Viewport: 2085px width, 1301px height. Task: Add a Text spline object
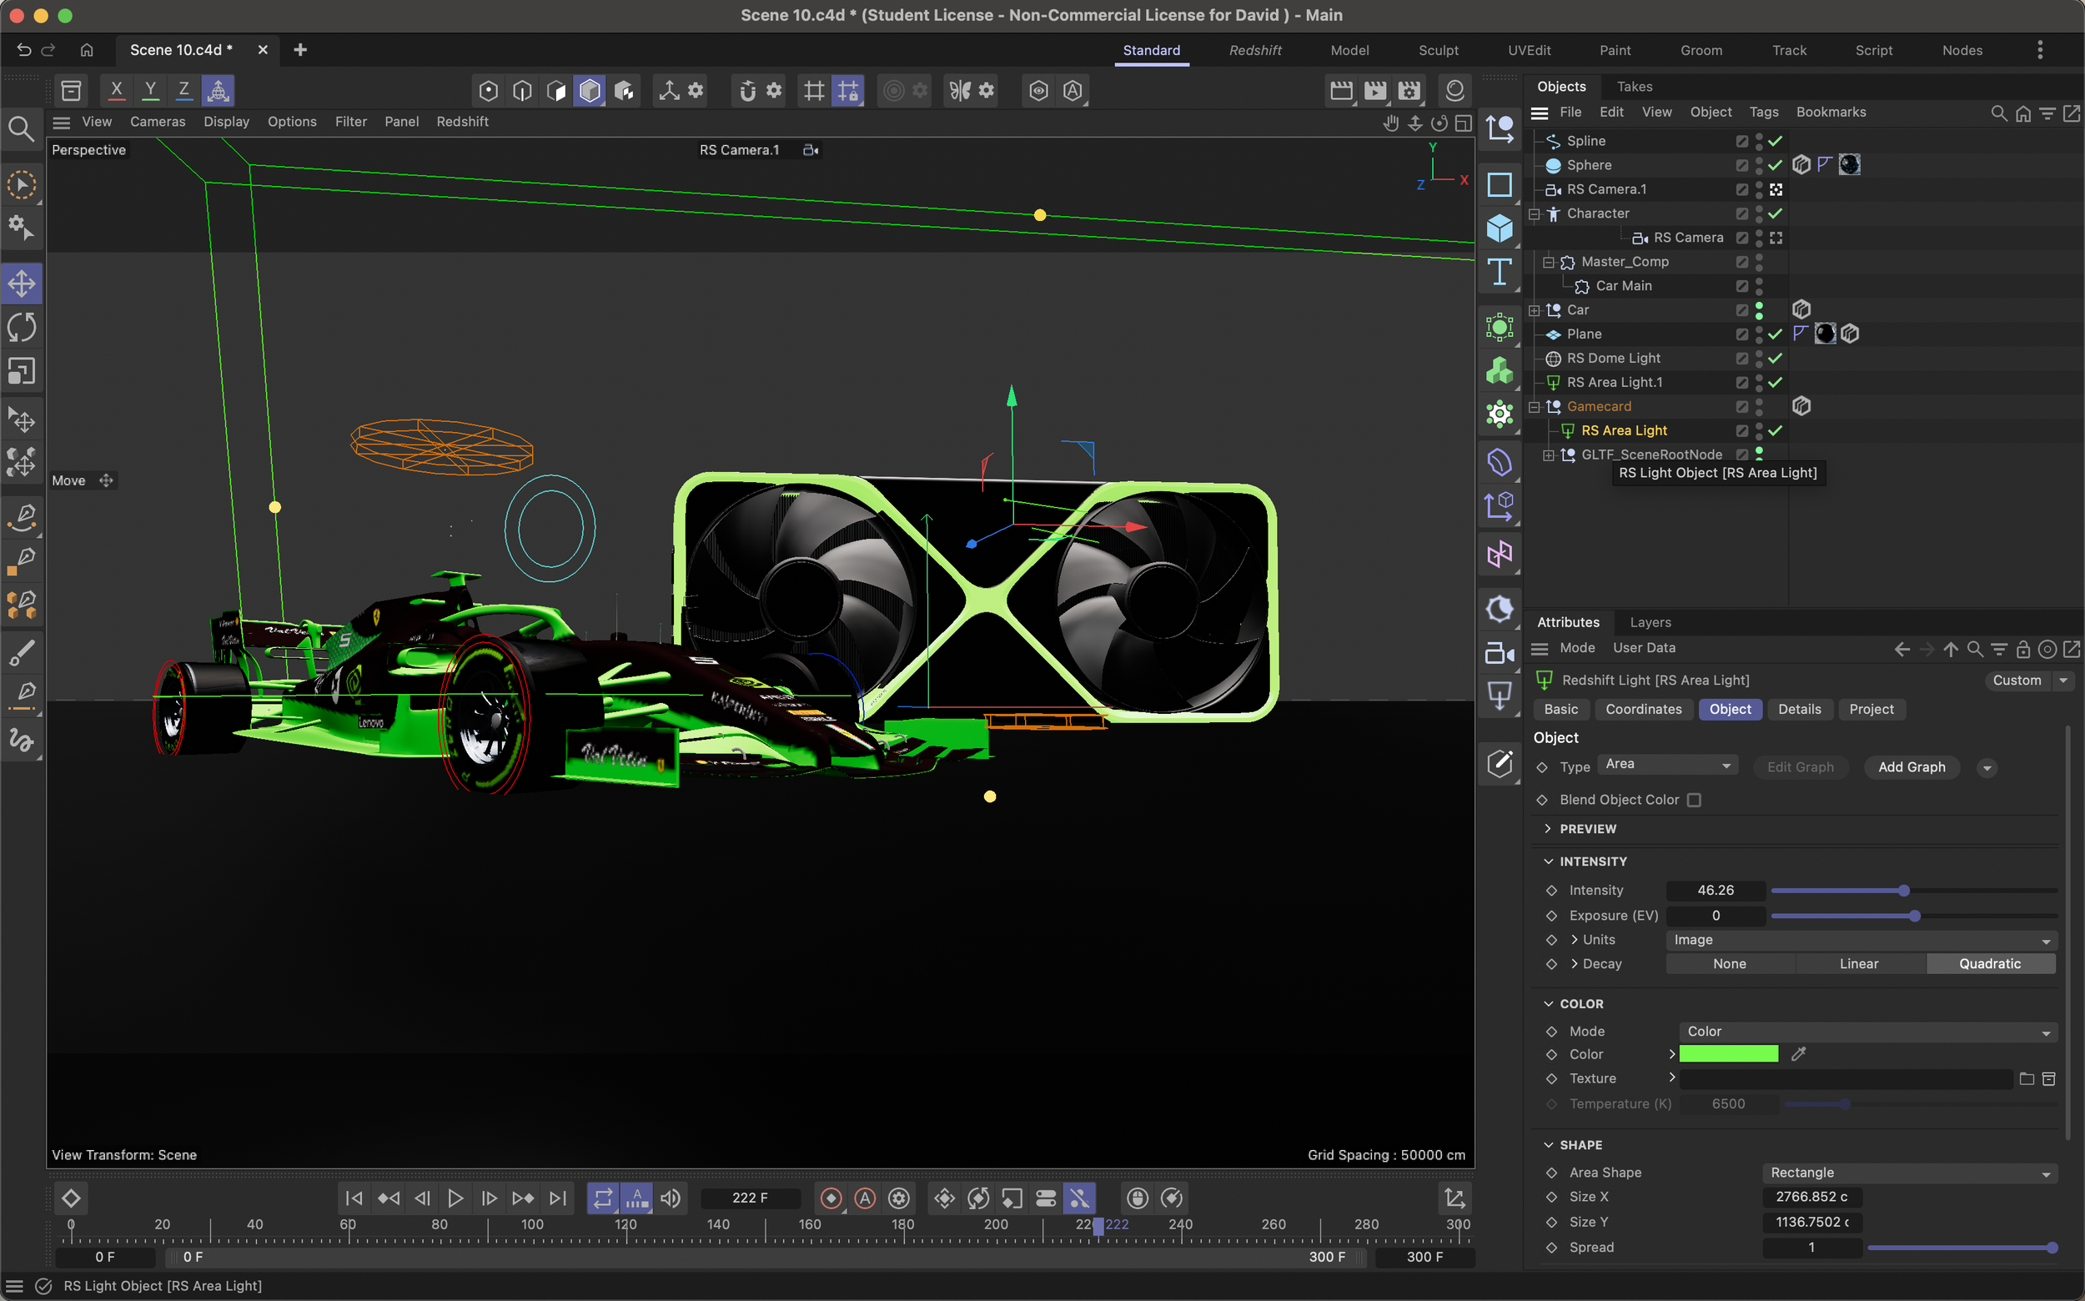pyautogui.click(x=1499, y=273)
